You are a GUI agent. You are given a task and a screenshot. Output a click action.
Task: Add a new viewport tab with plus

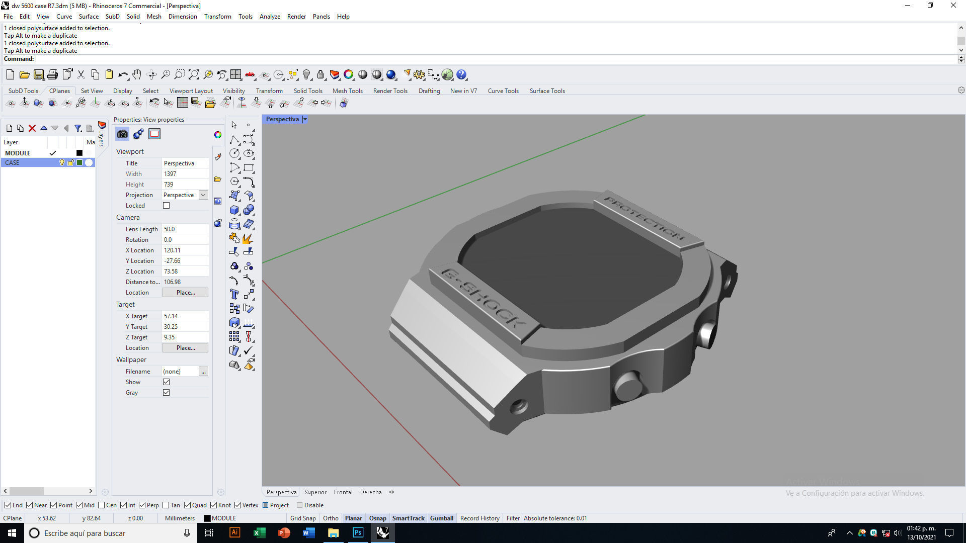tap(391, 492)
